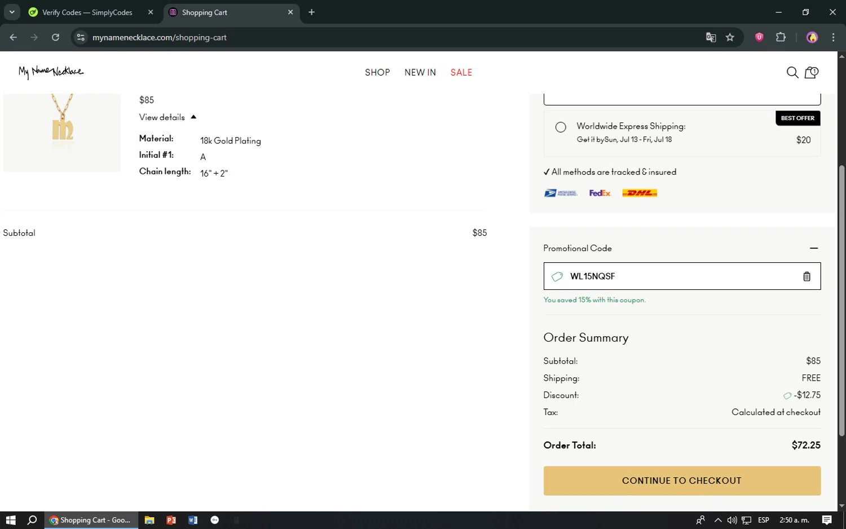Image resolution: width=846 pixels, height=529 pixels.
Task: Go back to previous page
Action: tap(13, 37)
